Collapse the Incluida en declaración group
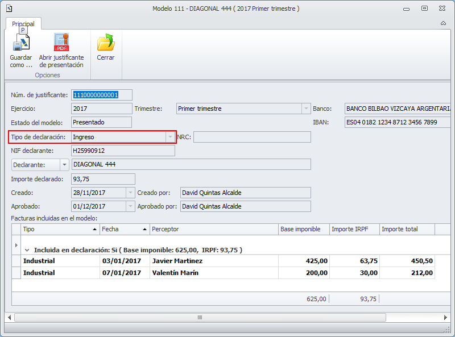455x337 pixels. pyautogui.click(x=27, y=249)
